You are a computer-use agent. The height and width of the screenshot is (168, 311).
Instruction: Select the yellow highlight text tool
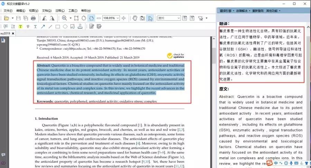(x=20, y=27)
